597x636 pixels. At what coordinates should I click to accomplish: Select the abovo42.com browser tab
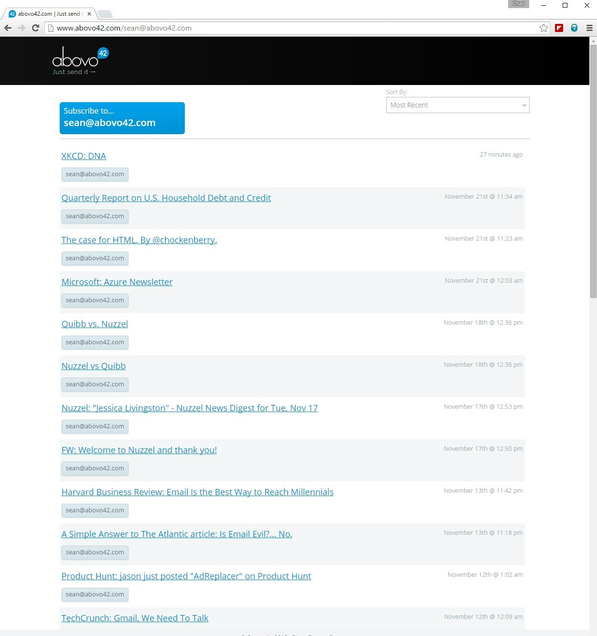(50, 14)
